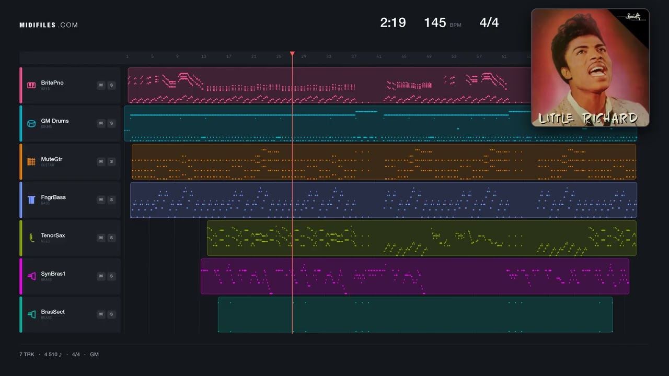Click the SynBras1 track name
This screenshot has width=669, height=376.
coord(53,274)
